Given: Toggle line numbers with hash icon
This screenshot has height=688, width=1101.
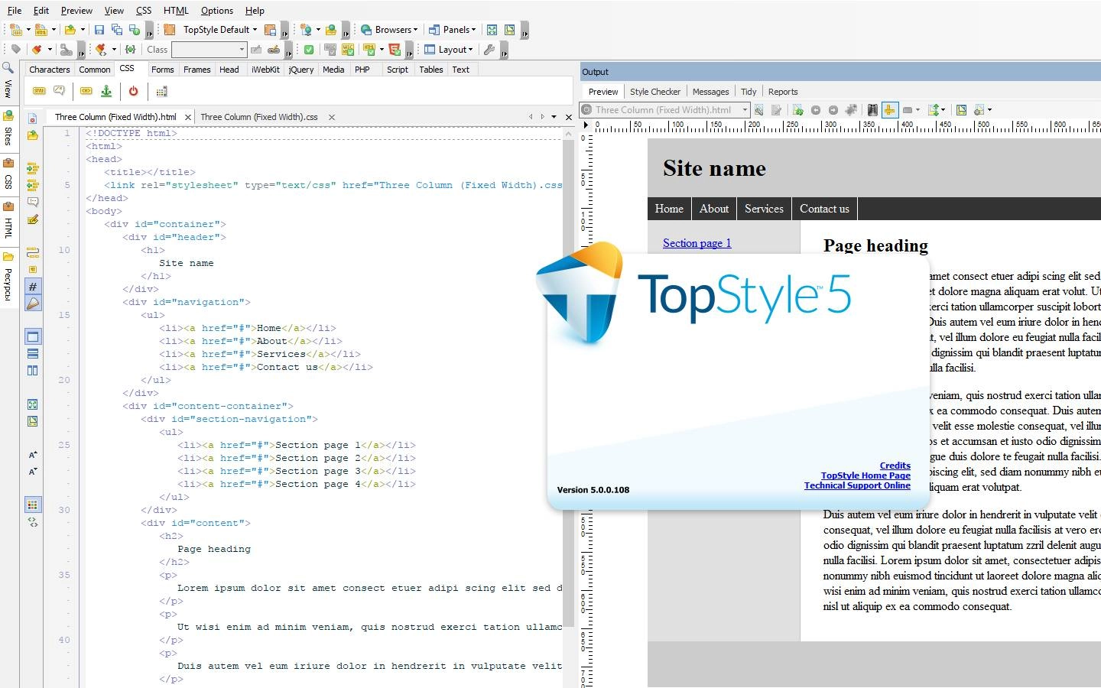Looking at the screenshot, I should tap(33, 287).
